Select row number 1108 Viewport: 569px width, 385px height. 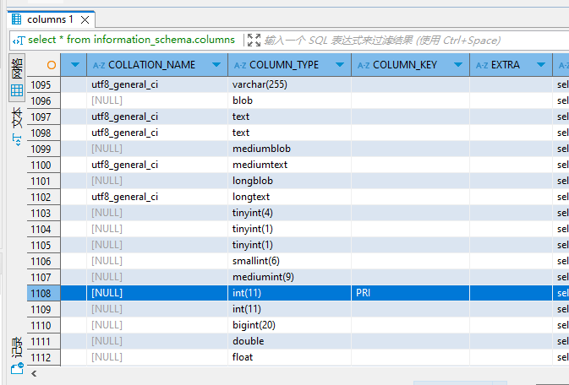tap(44, 293)
